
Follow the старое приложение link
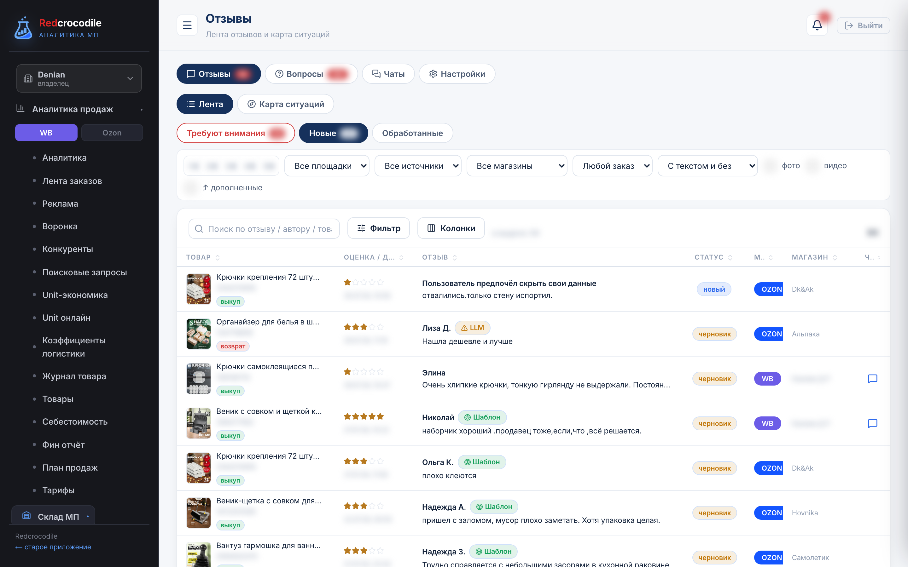pos(53,547)
